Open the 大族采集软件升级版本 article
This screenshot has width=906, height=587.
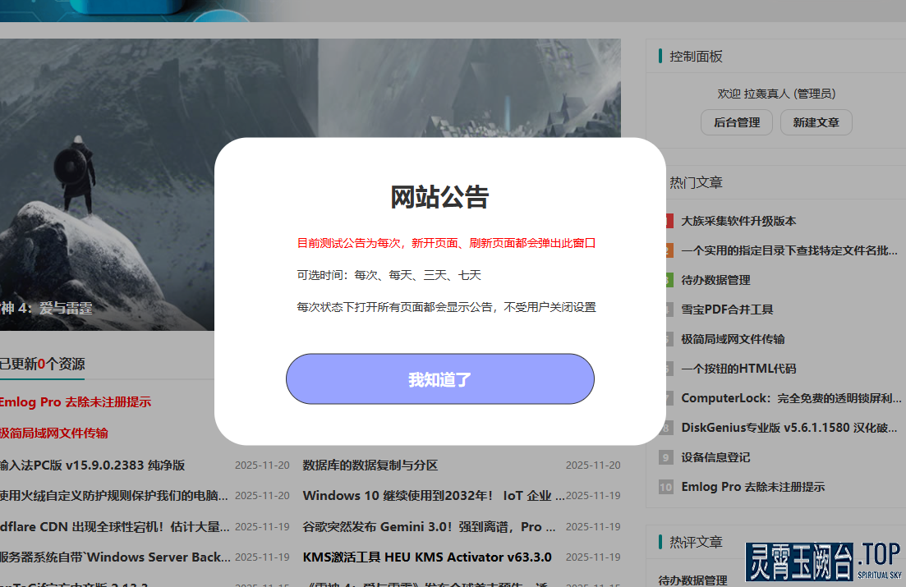point(738,221)
